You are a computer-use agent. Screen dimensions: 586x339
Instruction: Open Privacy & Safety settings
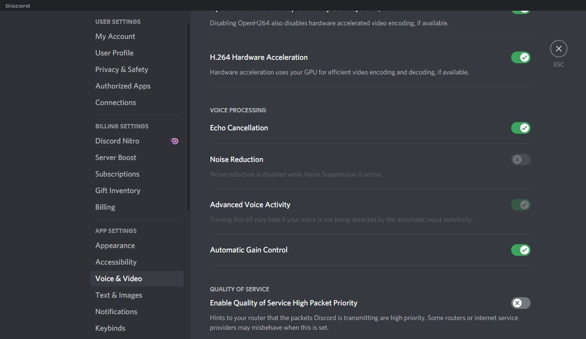pos(121,69)
